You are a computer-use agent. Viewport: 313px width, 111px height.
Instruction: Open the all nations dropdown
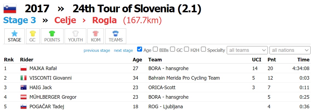(290, 50)
